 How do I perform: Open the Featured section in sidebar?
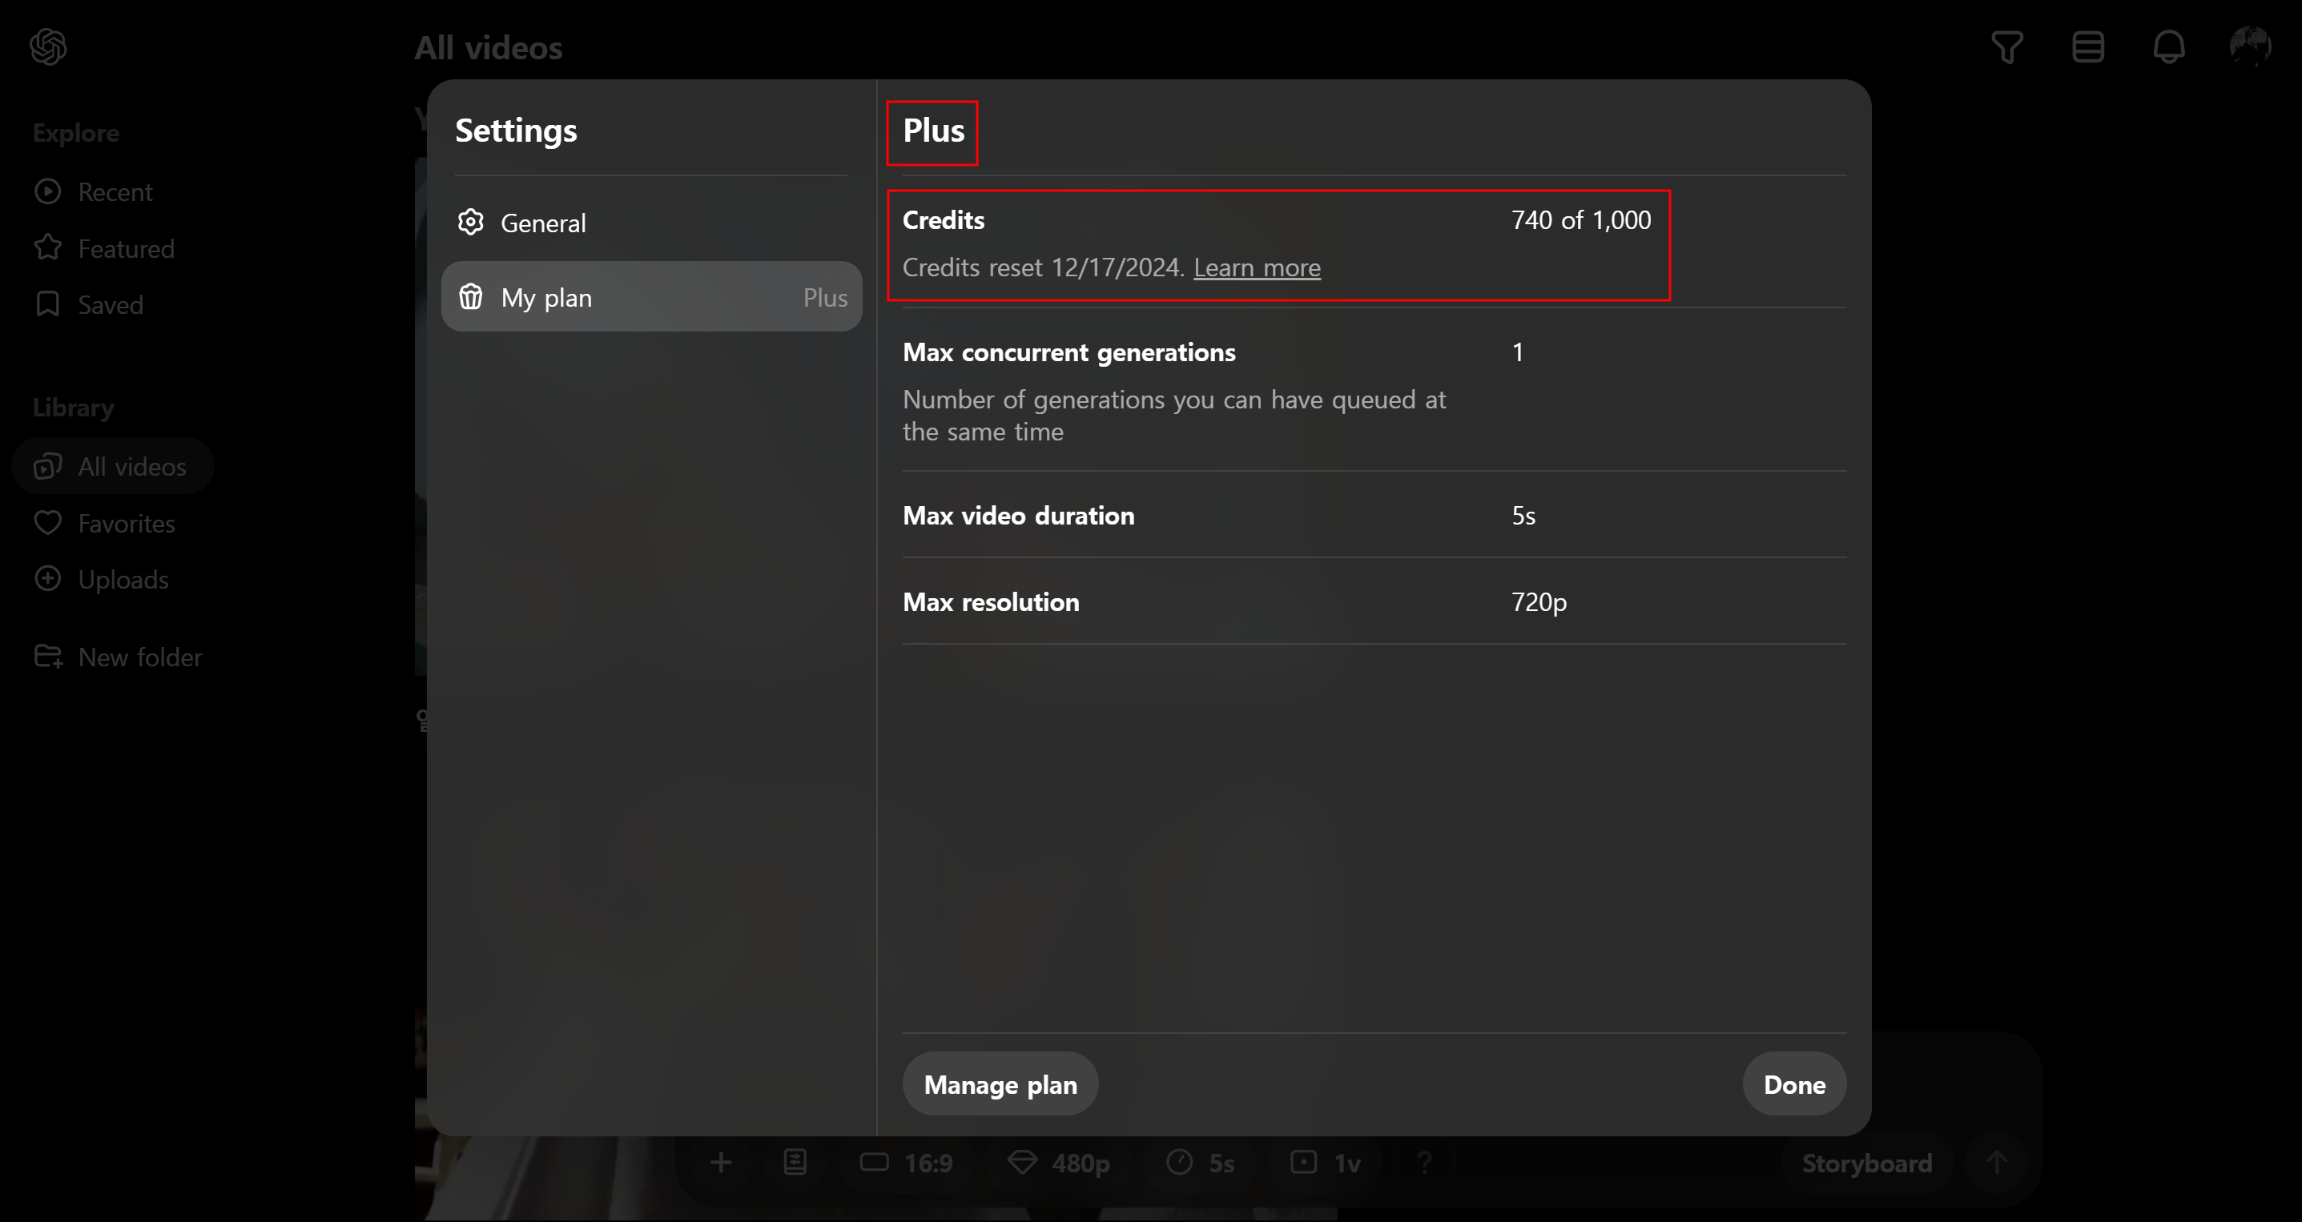tap(125, 248)
